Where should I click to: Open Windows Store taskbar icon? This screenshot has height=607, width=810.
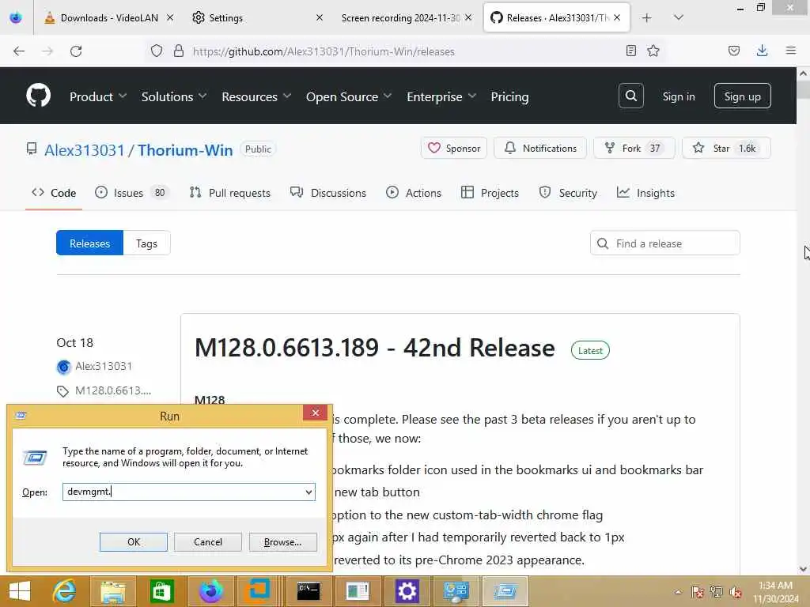coord(161,591)
